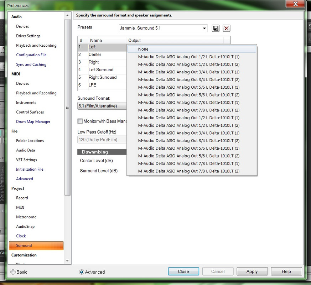Save the current surround preset with the floppy disk icon

216,28
